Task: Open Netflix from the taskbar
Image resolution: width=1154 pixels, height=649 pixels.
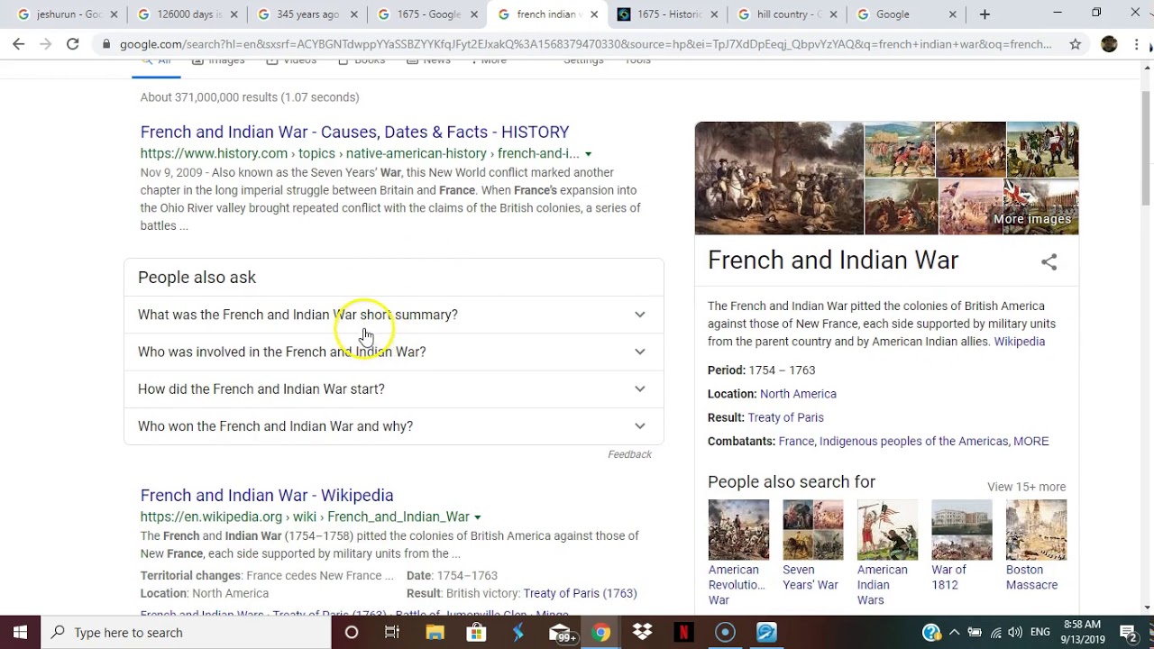Action: [684, 633]
